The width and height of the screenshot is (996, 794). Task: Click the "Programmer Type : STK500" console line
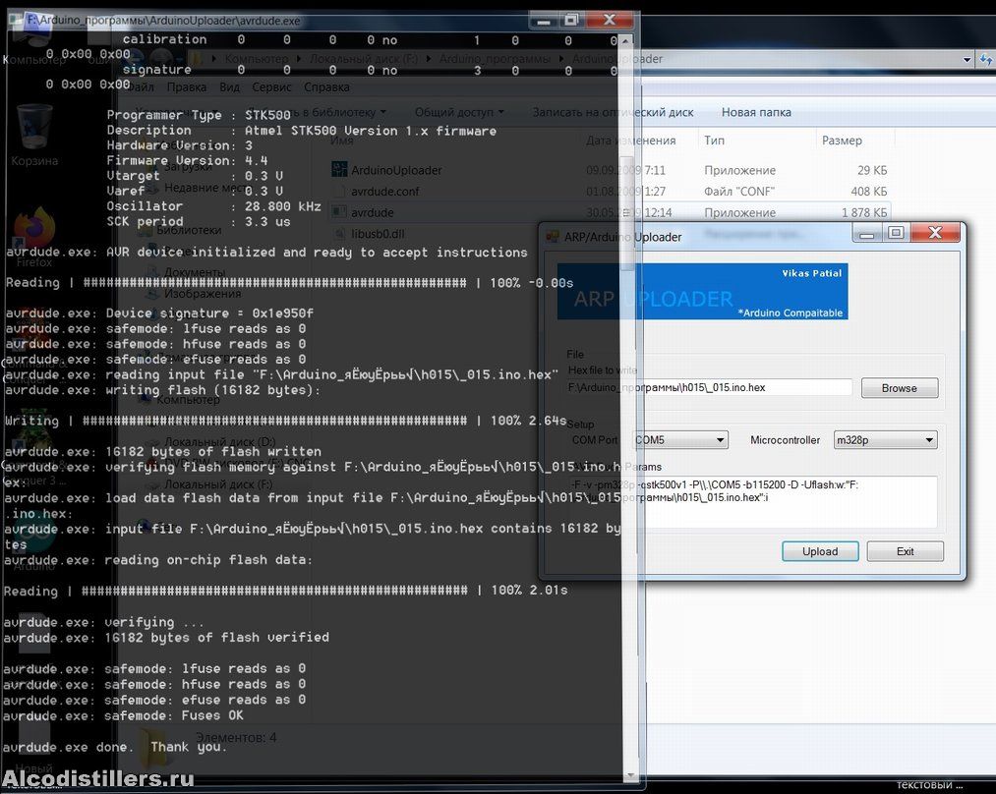tap(199, 115)
